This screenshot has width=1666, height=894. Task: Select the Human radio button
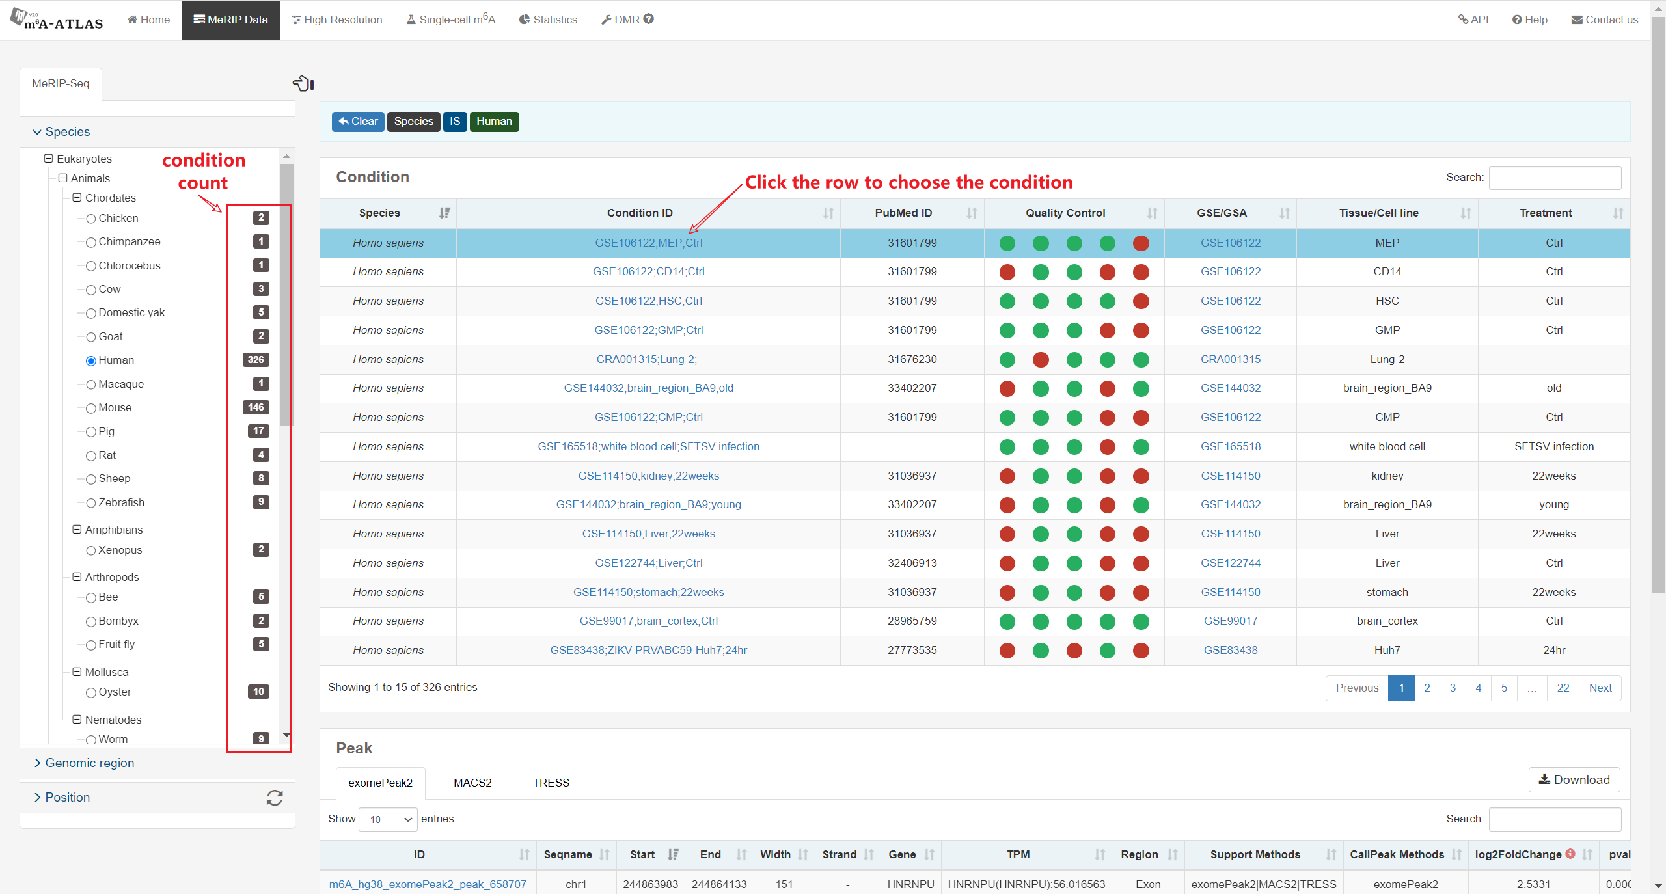coord(91,360)
